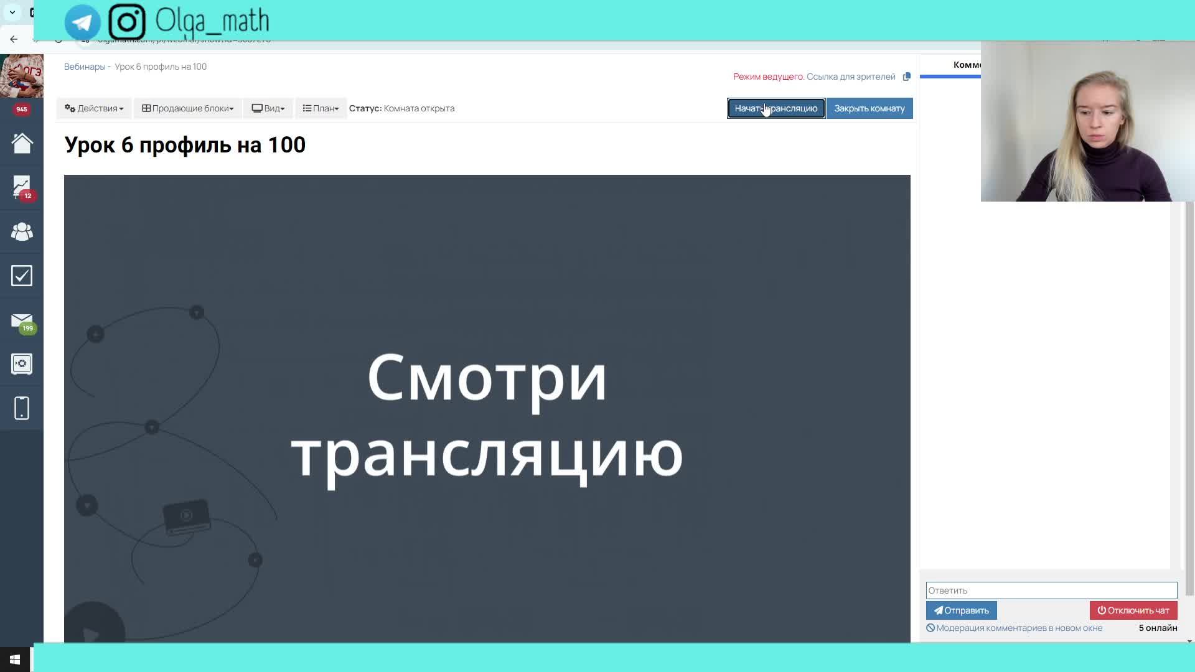This screenshot has height=672, width=1195.
Task: Click the Отключить чат button
Action: pos(1133,610)
